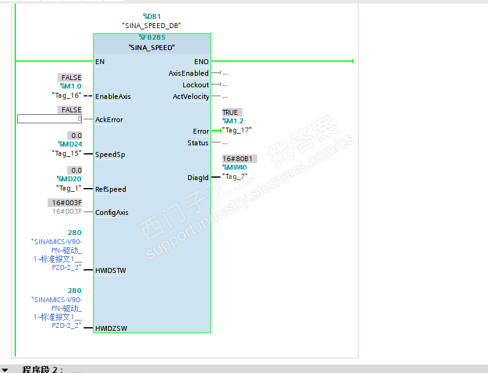The image size is (488, 373).
Task: Select the HWIDZSW SINAMICS-V90 telegram operand
Action: 57,313
